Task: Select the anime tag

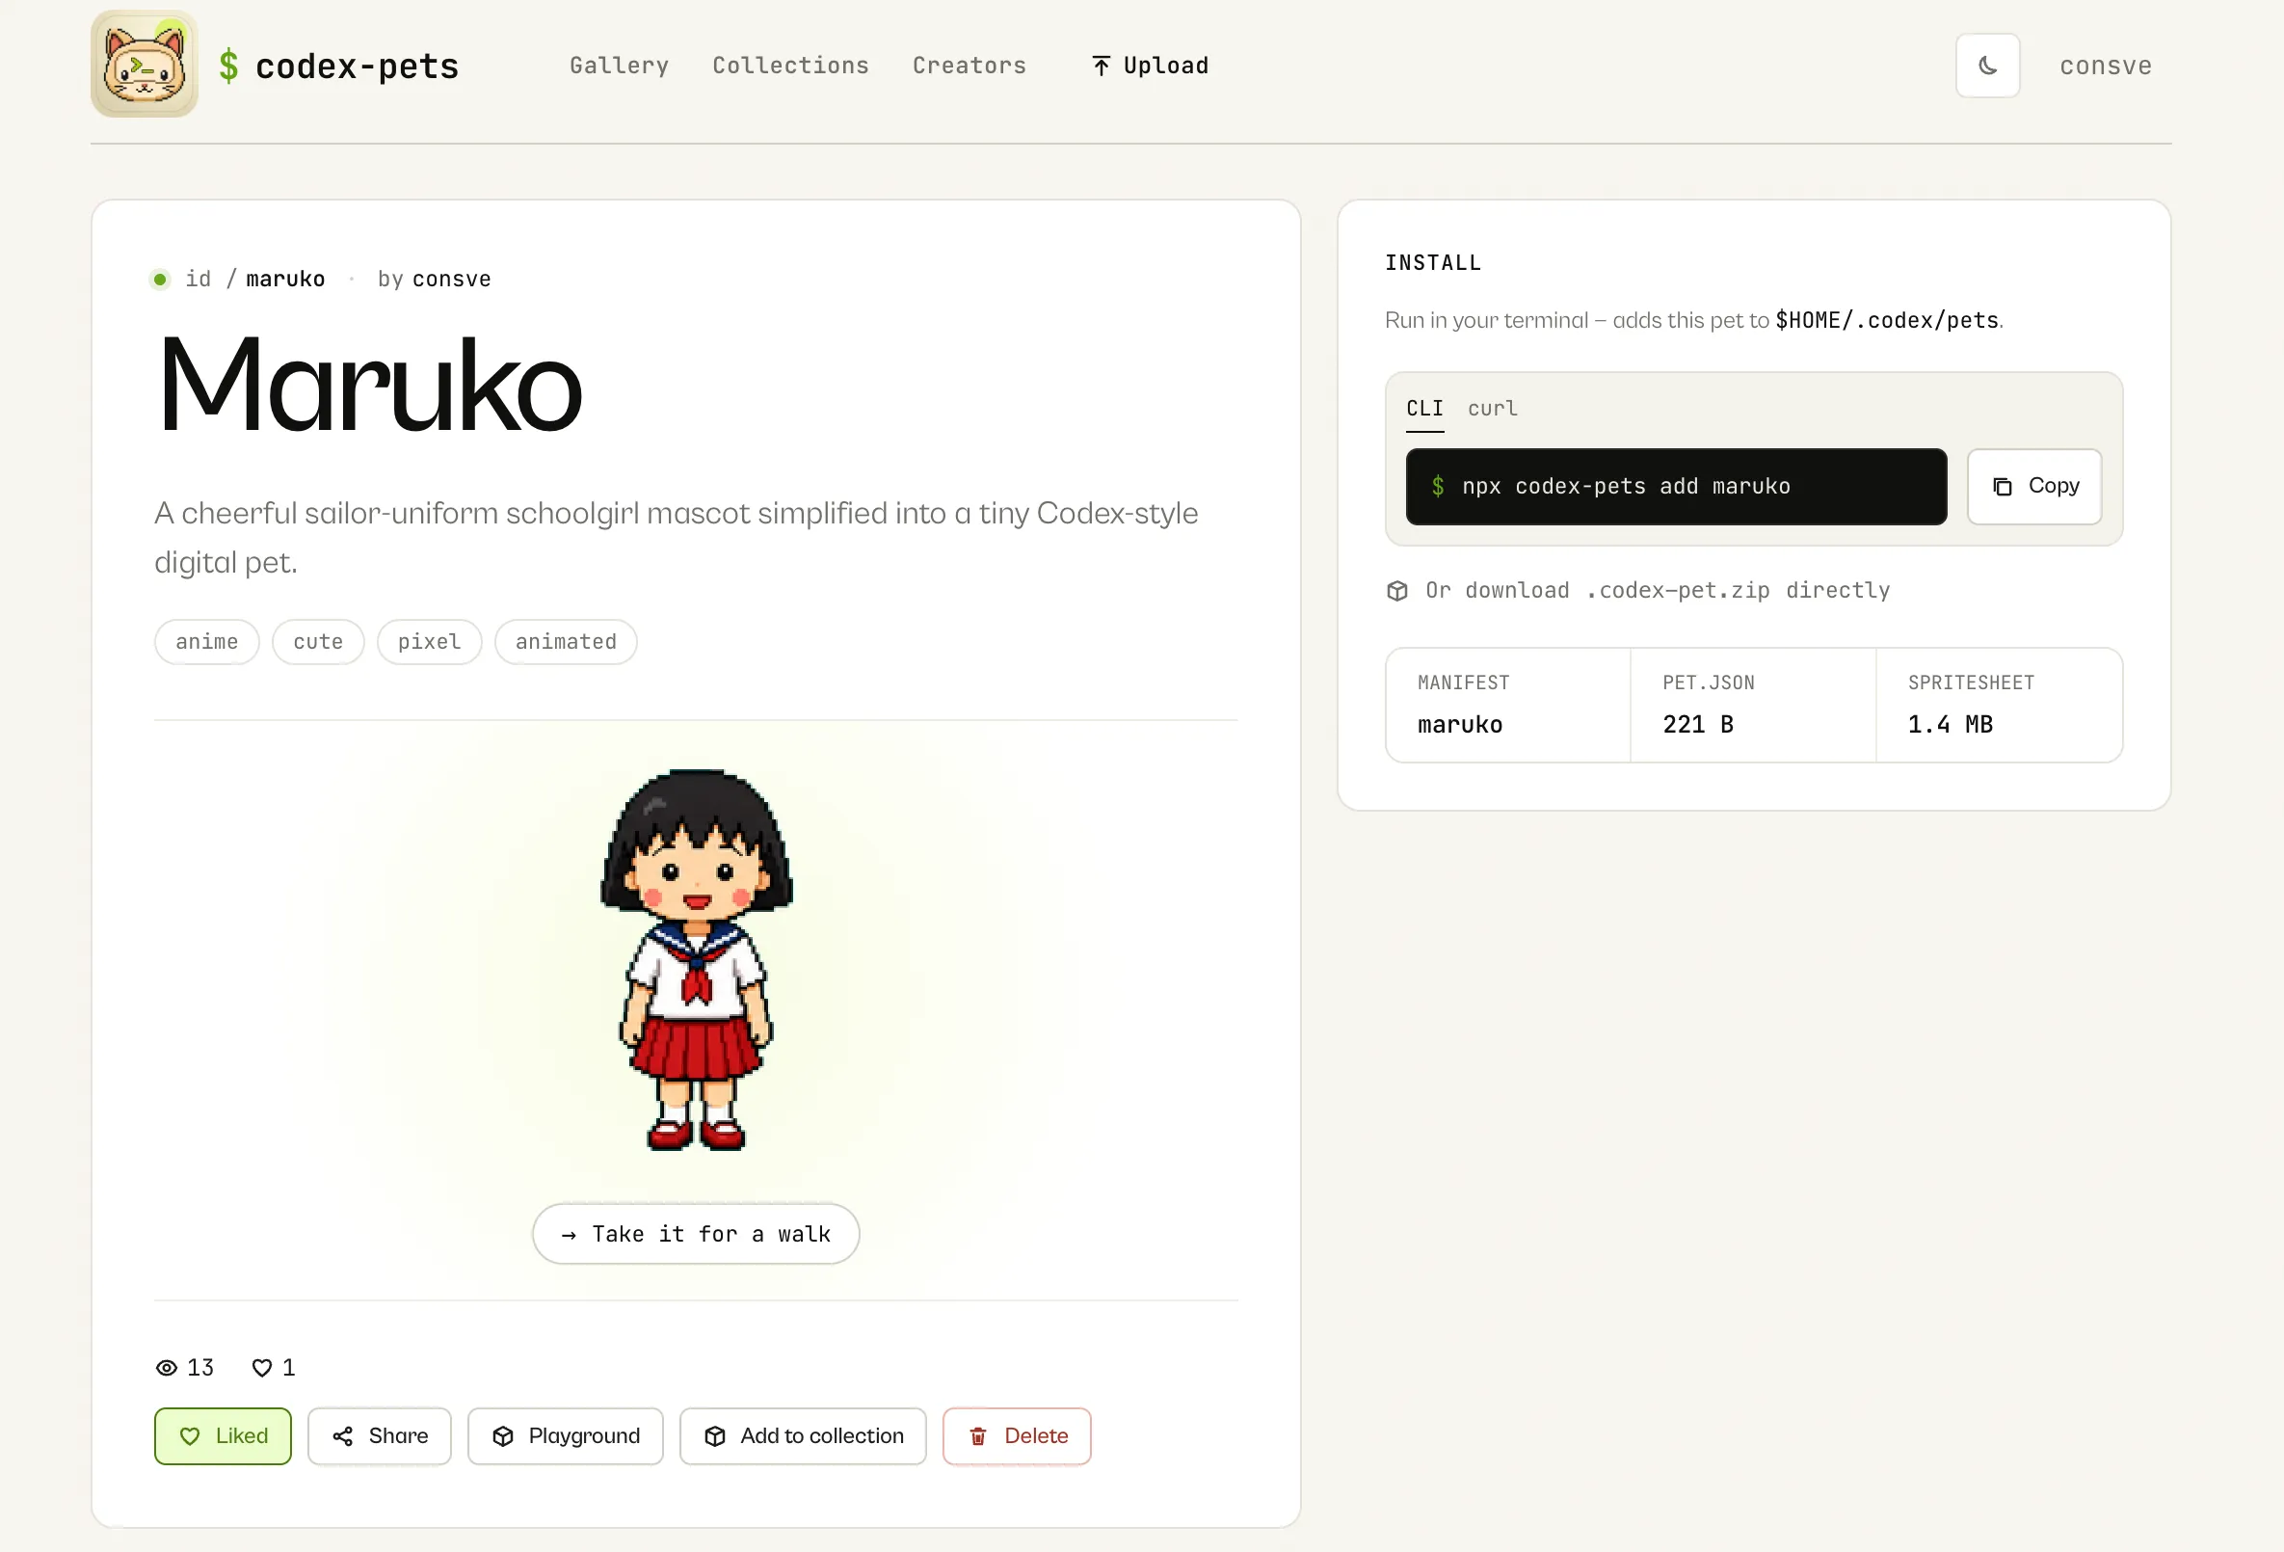Action: (206, 642)
